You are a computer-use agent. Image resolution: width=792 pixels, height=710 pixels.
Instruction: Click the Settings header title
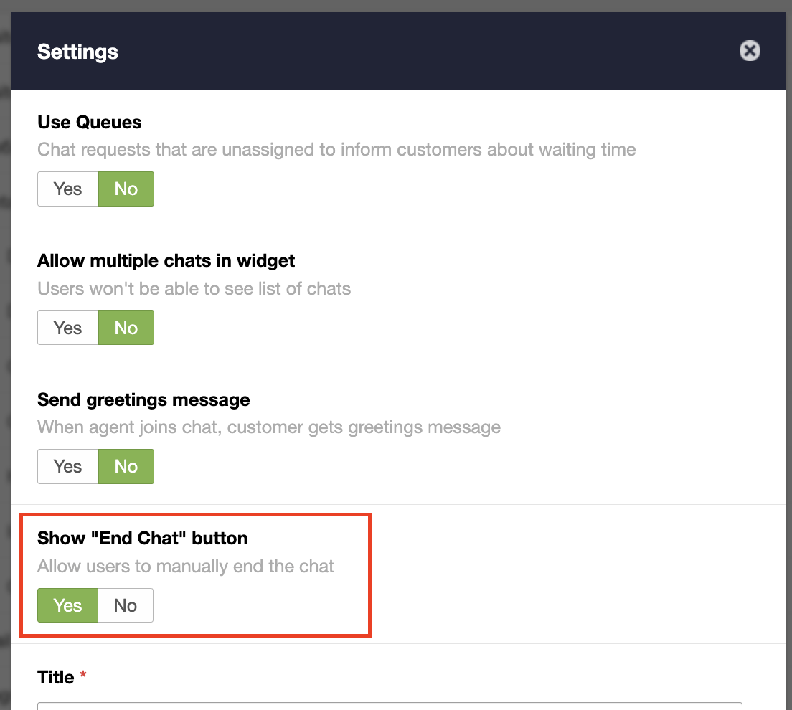(x=77, y=52)
